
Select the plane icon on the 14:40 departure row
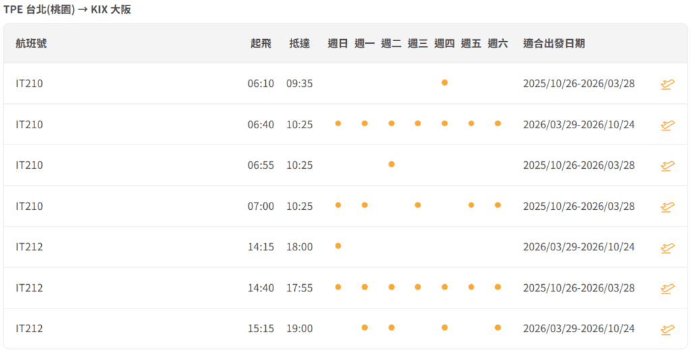(x=667, y=288)
